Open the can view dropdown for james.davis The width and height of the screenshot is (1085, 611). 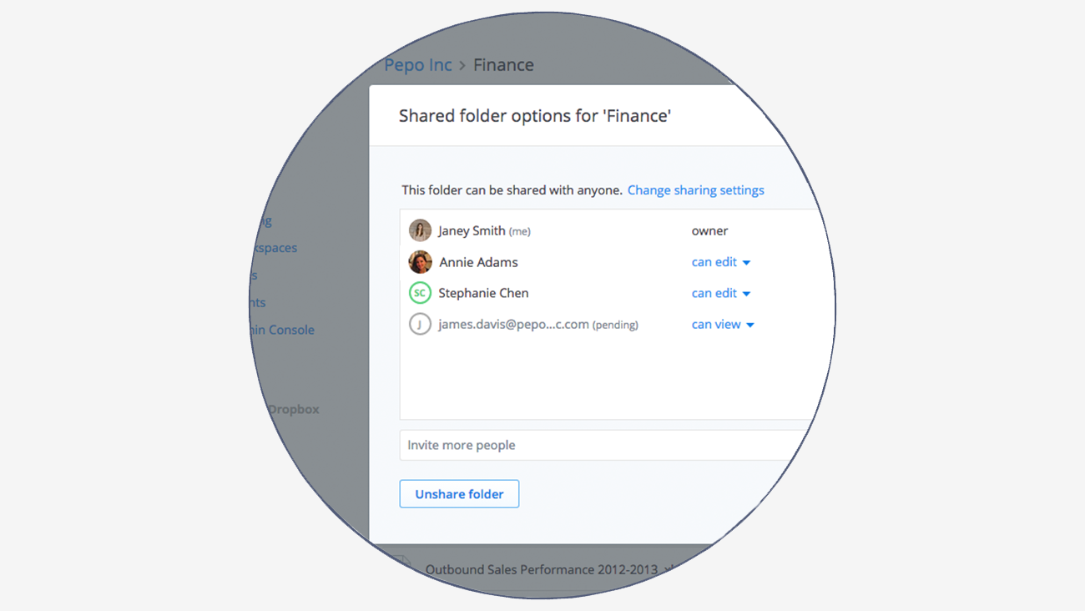click(723, 324)
